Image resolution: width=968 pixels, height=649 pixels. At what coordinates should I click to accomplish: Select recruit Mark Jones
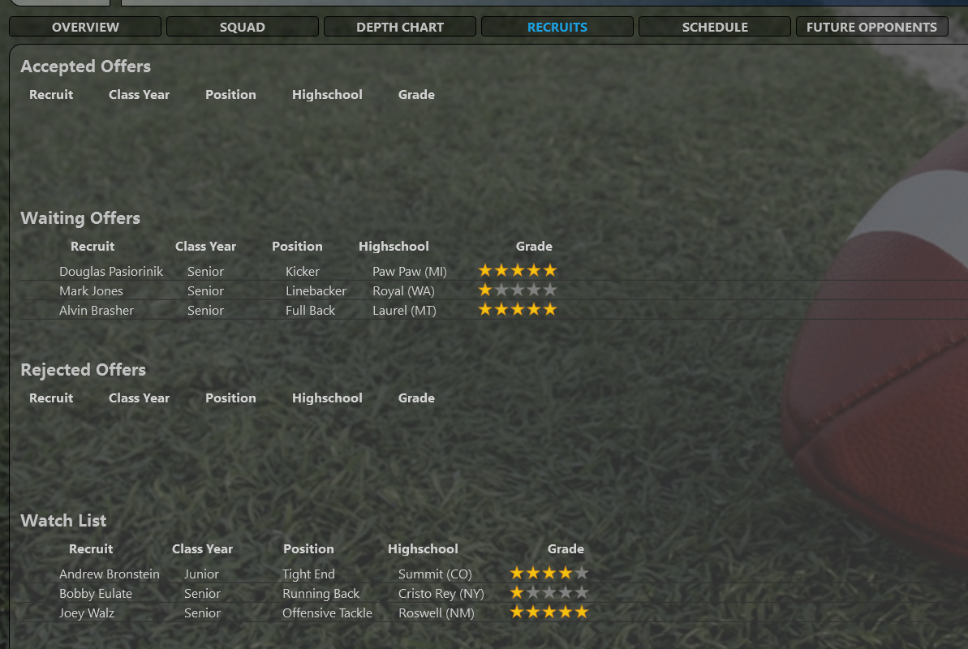(x=92, y=291)
